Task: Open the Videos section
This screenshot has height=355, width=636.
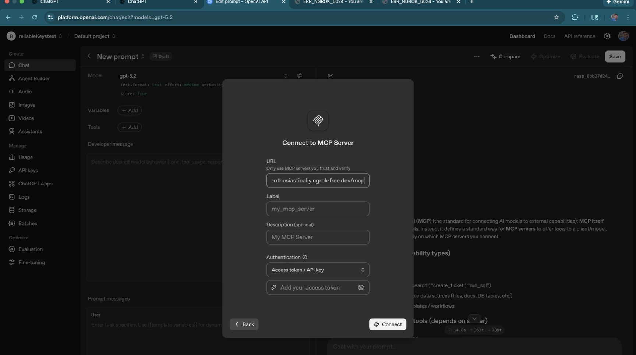Action: (25, 118)
